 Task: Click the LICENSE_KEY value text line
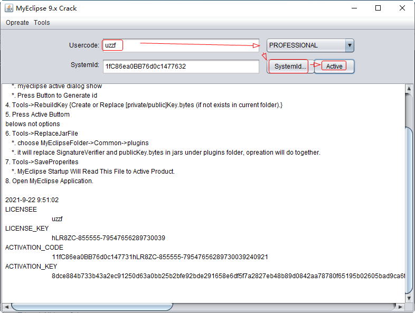(x=108, y=238)
